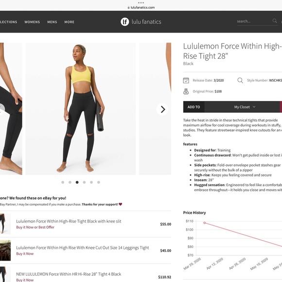
Task: Click the heart icon after Thanks for your support
Action: pos(121,204)
